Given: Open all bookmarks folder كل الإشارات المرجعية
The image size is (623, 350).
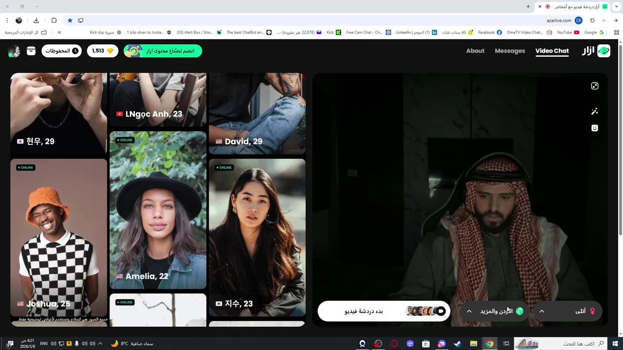Looking at the screenshot, I should coord(26,32).
